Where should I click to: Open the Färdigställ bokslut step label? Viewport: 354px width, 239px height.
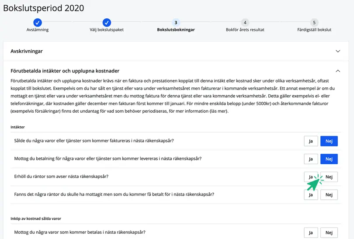tap(314, 30)
